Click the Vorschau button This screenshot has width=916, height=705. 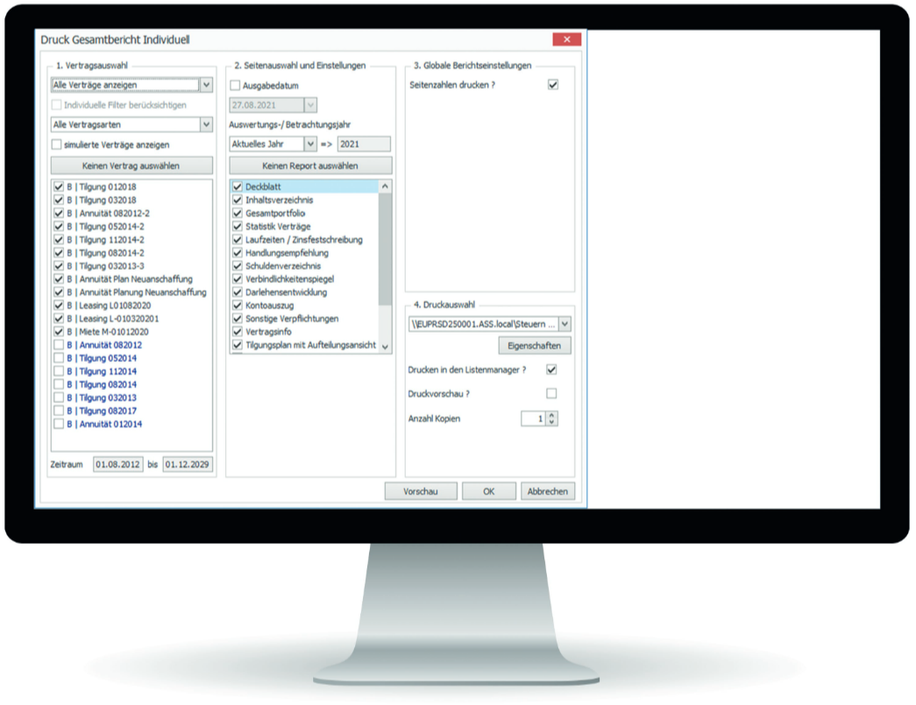point(421,492)
